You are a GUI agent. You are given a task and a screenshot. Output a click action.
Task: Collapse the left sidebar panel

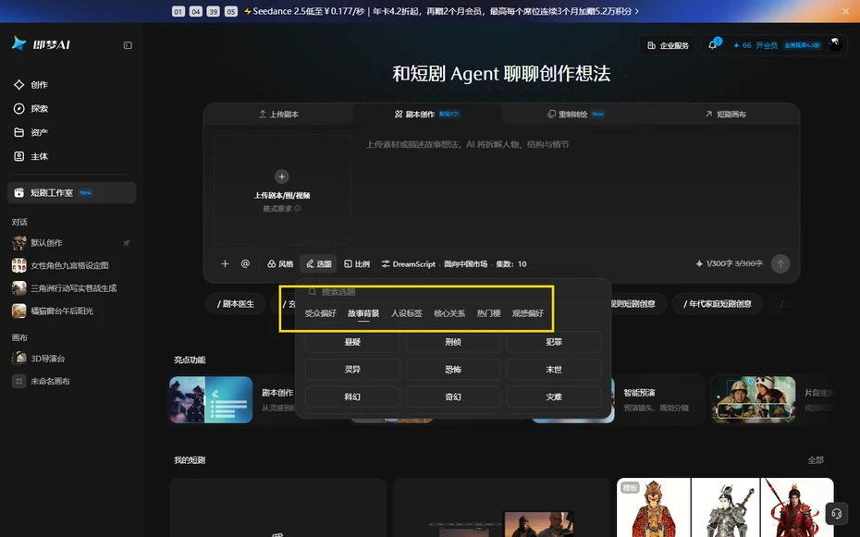pyautogui.click(x=128, y=45)
